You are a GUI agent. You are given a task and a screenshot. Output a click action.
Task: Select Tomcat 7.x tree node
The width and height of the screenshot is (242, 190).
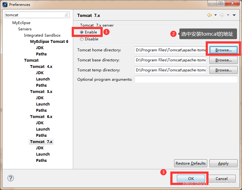pyautogui.click(x=41, y=142)
